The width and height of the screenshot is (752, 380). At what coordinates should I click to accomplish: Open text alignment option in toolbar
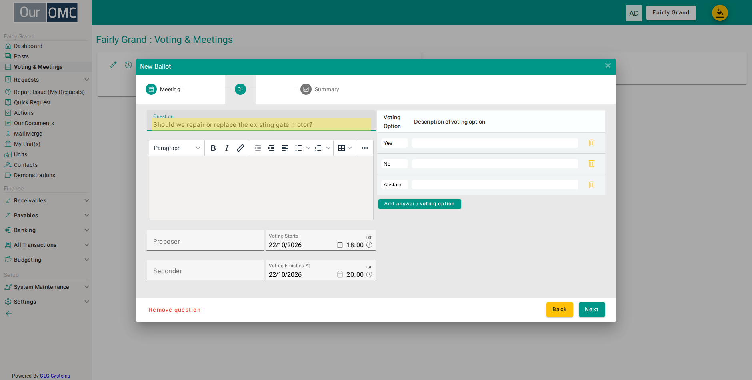285,148
